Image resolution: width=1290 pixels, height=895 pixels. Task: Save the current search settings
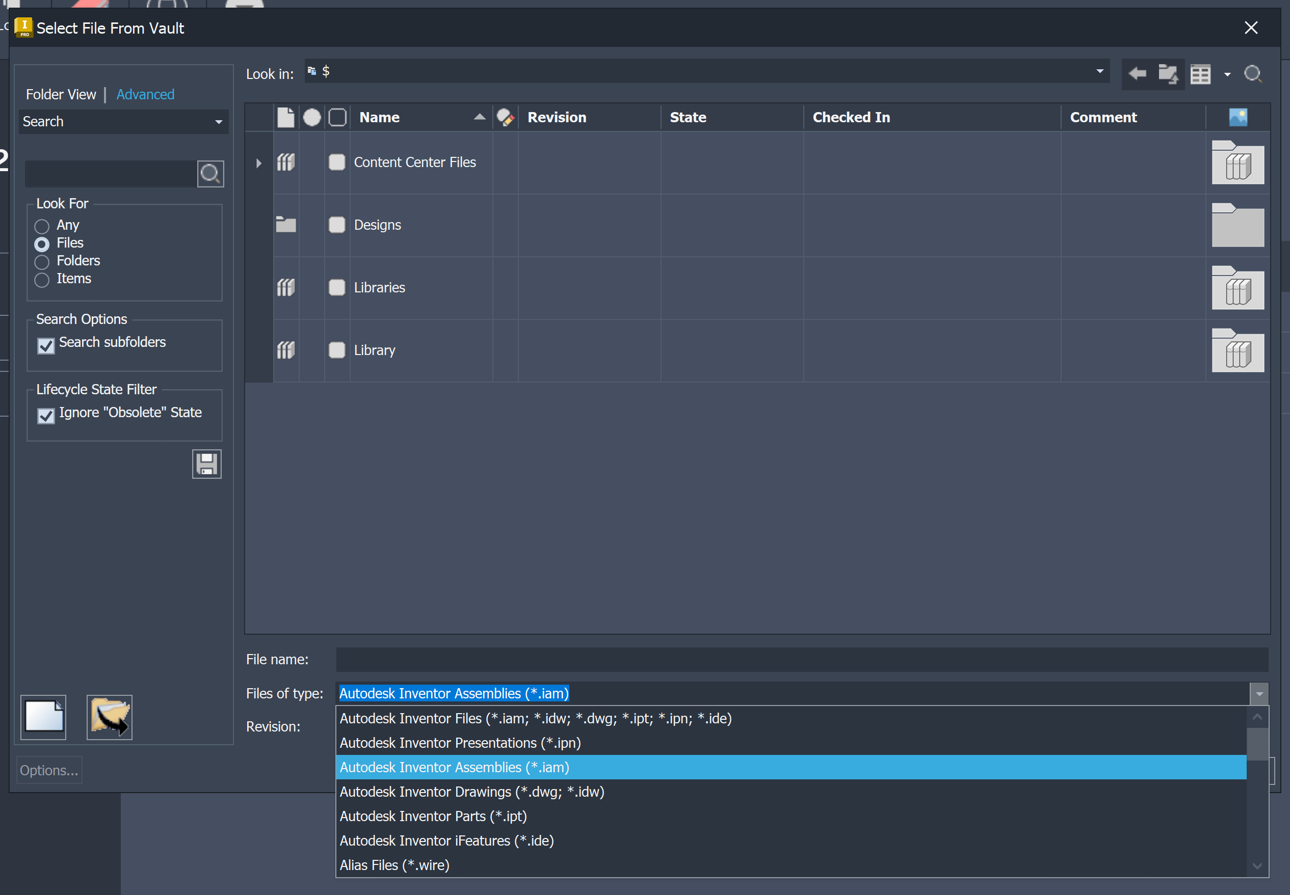pos(206,464)
